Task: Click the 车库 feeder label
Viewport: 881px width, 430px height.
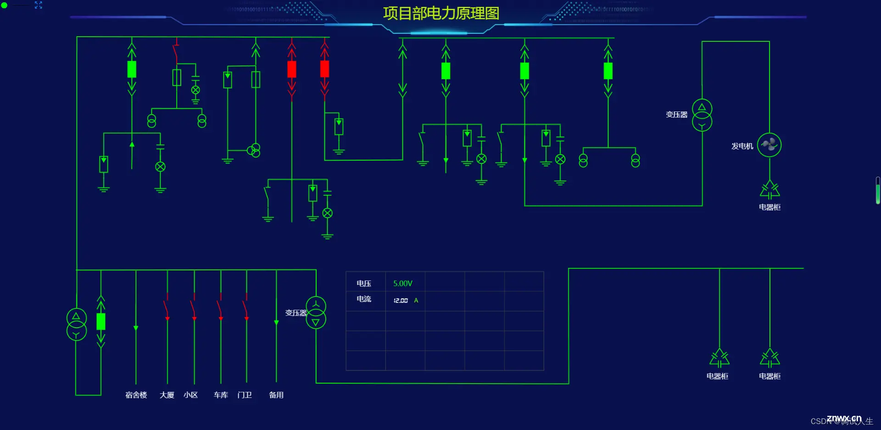Action: click(221, 395)
